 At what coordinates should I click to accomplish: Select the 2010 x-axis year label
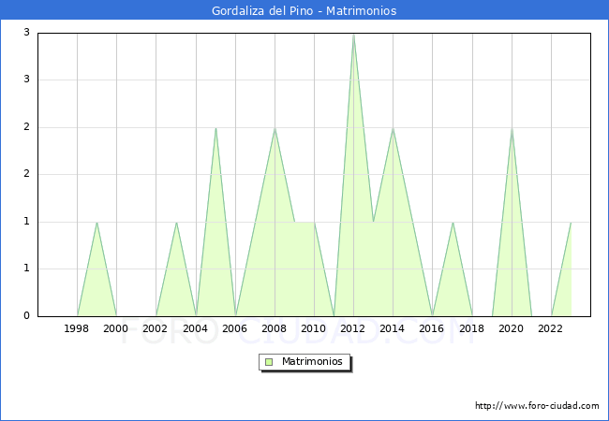pyautogui.click(x=314, y=328)
